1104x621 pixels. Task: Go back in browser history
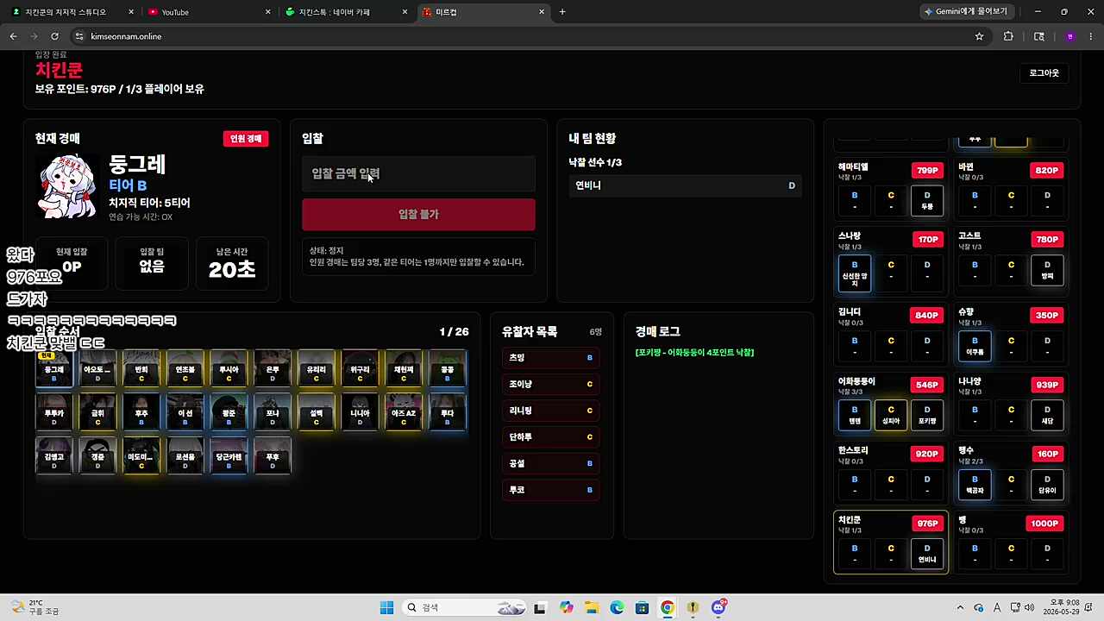tap(13, 36)
